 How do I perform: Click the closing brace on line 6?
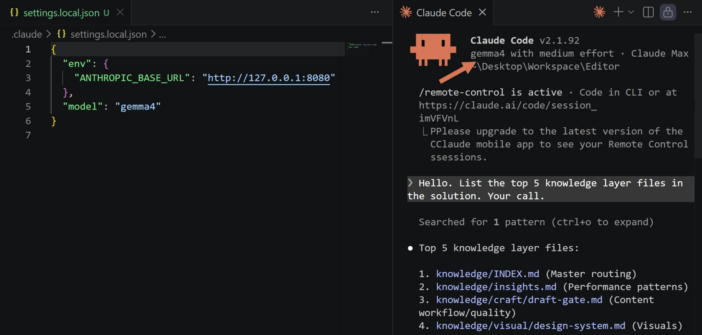[53, 121]
